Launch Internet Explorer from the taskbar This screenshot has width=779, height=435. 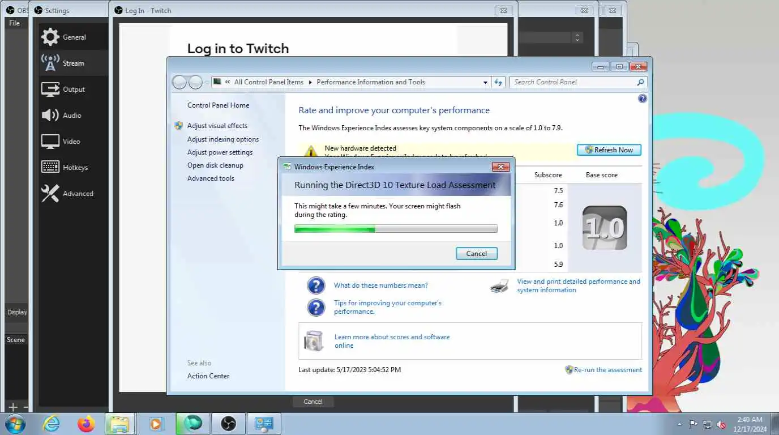(51, 424)
